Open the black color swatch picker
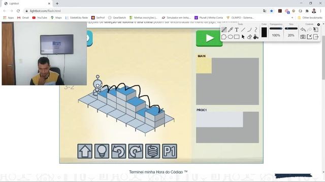The width and height of the screenshot is (325, 182). [x=264, y=32]
